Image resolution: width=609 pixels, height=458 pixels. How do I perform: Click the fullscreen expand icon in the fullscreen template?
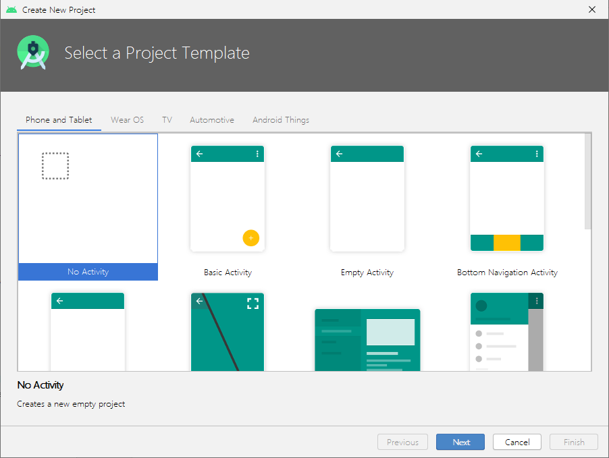coord(253,304)
